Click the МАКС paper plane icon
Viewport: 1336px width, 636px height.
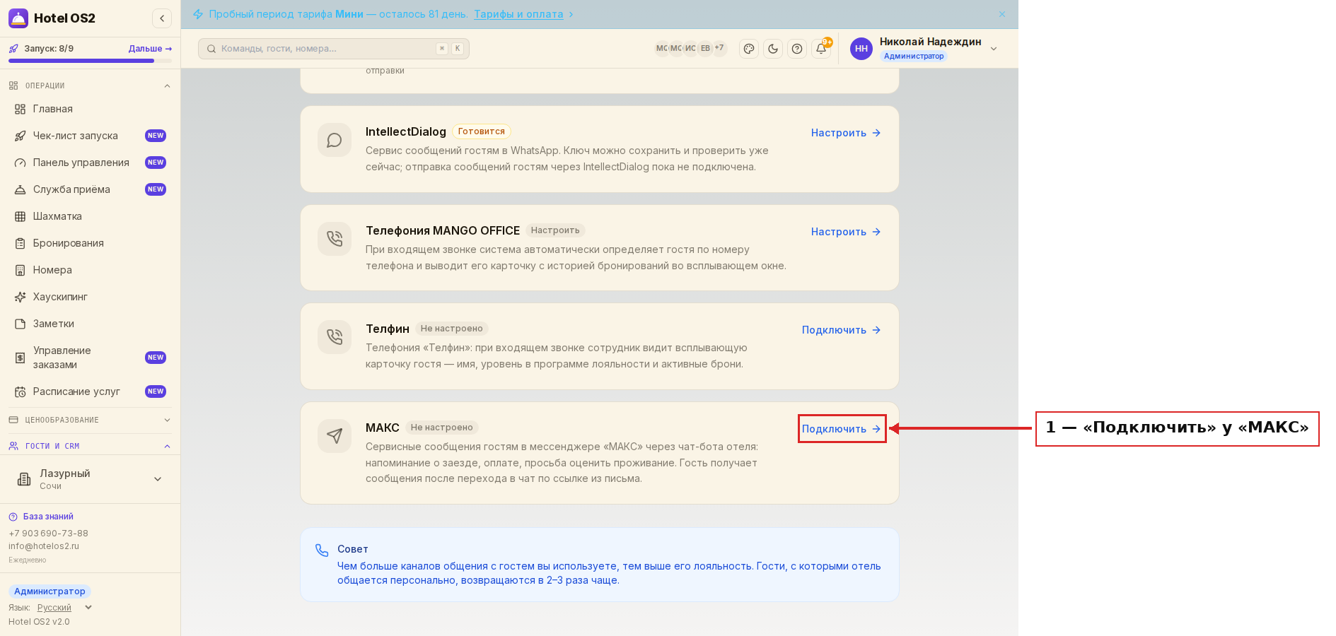tap(335, 436)
